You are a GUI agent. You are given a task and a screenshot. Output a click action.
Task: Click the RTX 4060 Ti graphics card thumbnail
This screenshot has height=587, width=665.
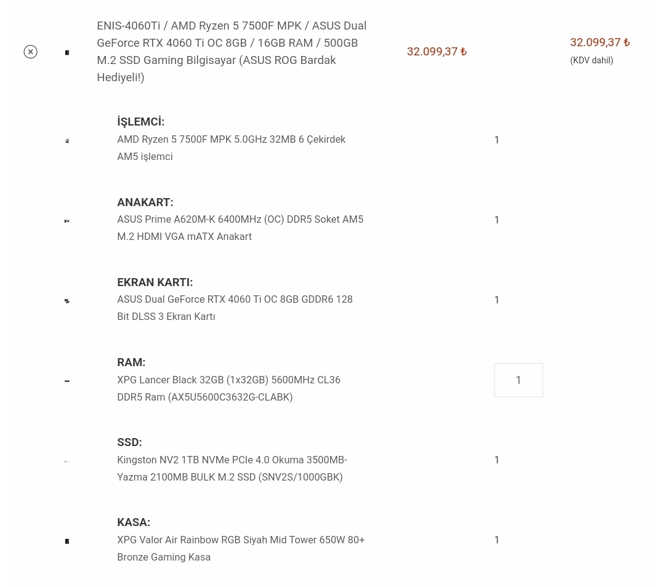[x=67, y=301]
